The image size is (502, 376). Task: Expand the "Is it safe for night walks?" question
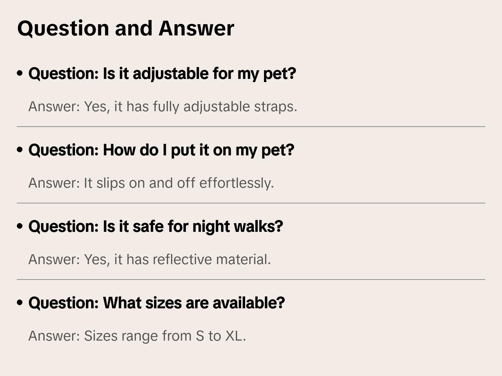click(156, 227)
